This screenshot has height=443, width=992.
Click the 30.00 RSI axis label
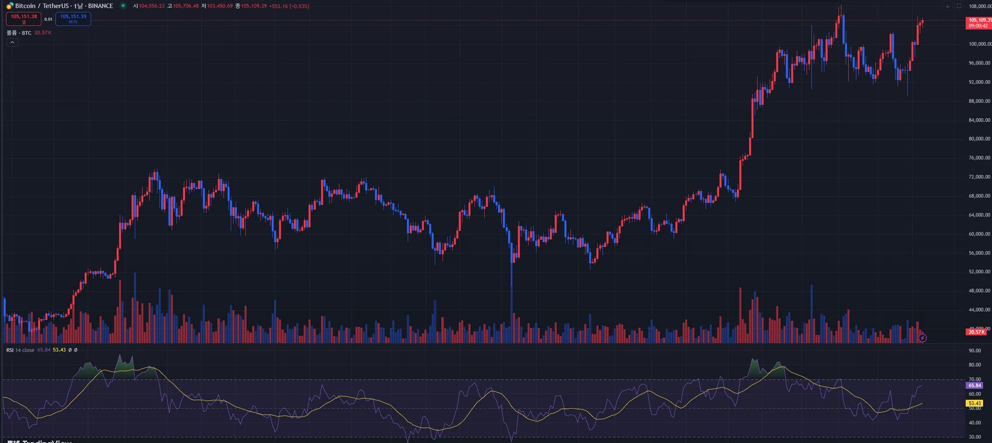point(974,437)
